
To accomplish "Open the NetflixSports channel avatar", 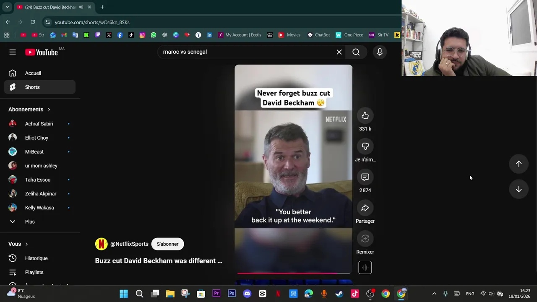I will point(101,244).
